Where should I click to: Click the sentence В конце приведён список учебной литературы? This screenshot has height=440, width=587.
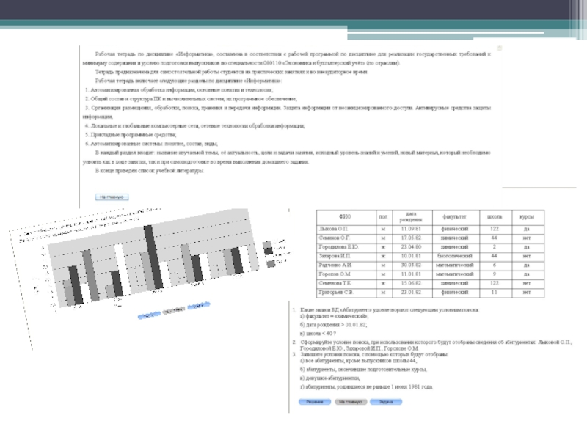coord(150,171)
